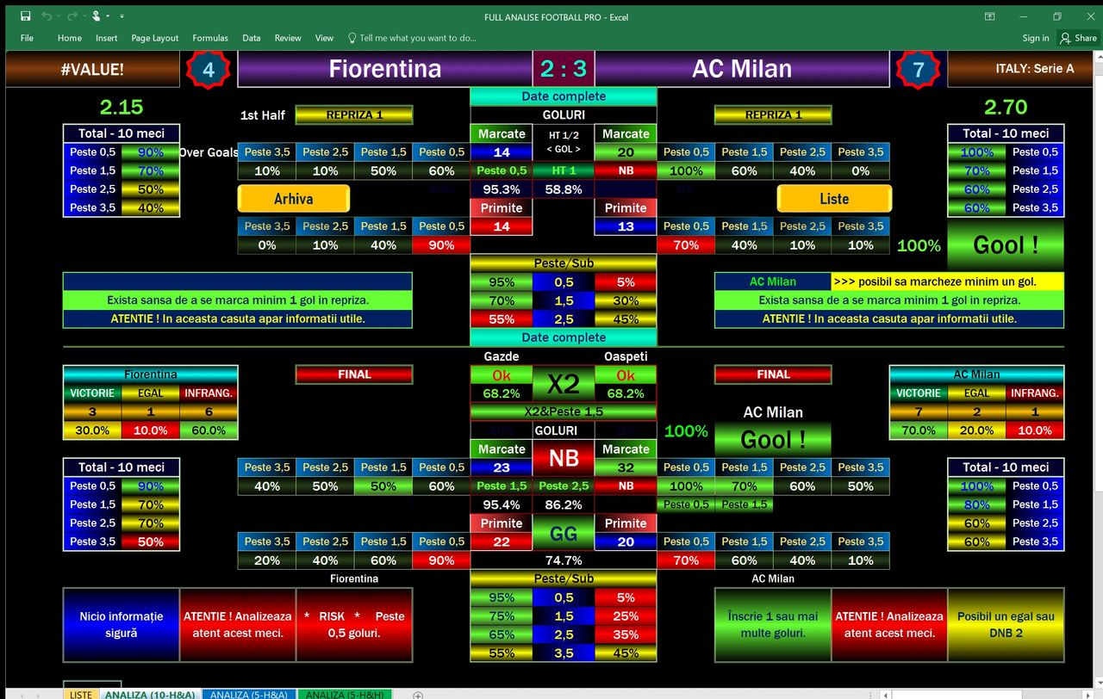Select the LISTE sheet tab
The width and height of the screenshot is (1103, 699).
[80, 694]
